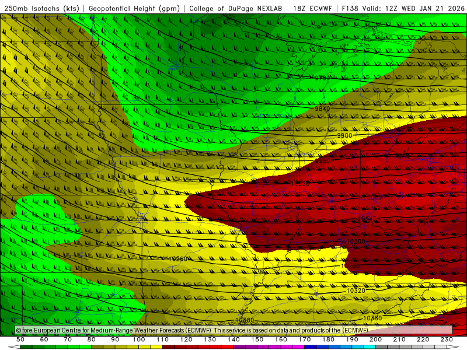This screenshot has height=350, width=467.
Task: Select the 60 kts legend value
Action: click(44, 339)
